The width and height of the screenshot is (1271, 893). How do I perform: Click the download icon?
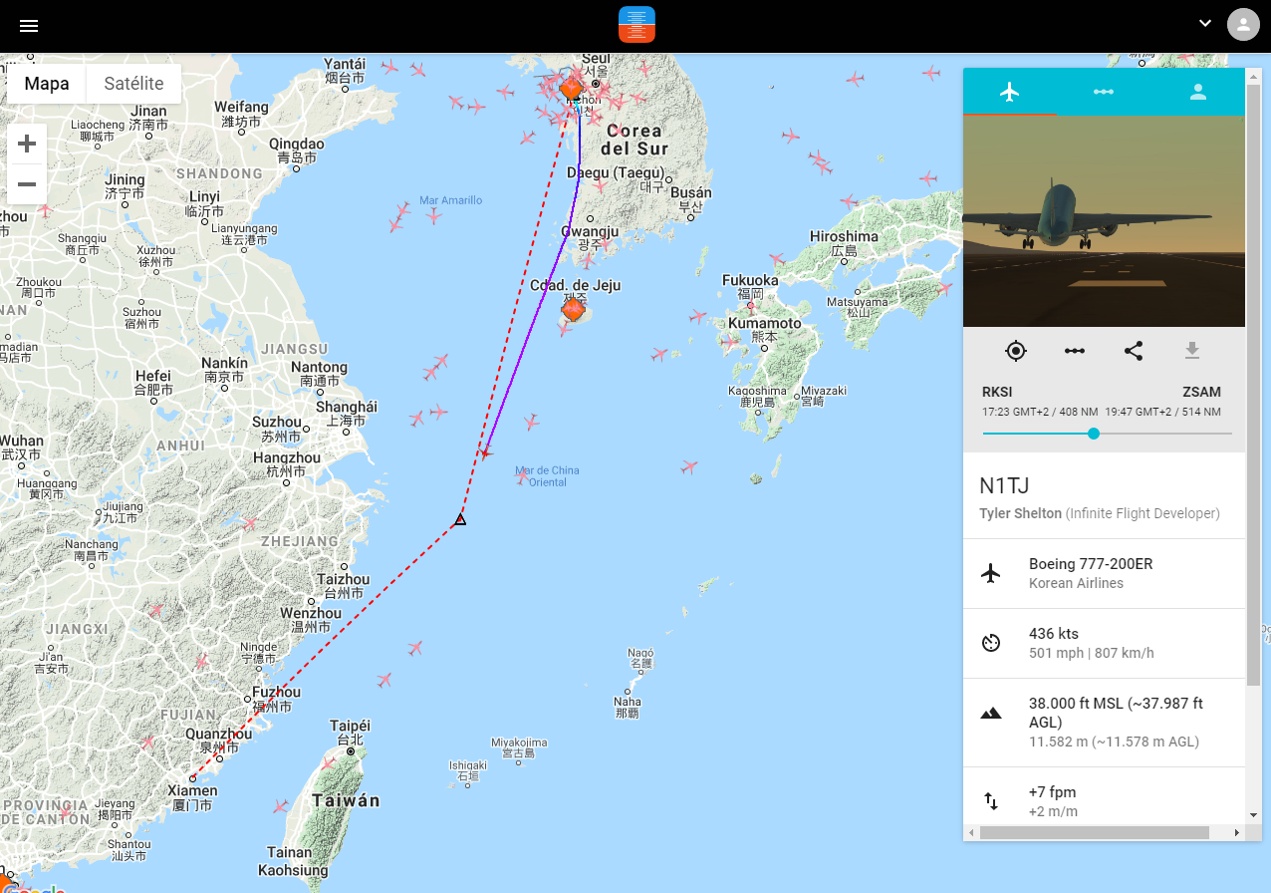point(1192,351)
